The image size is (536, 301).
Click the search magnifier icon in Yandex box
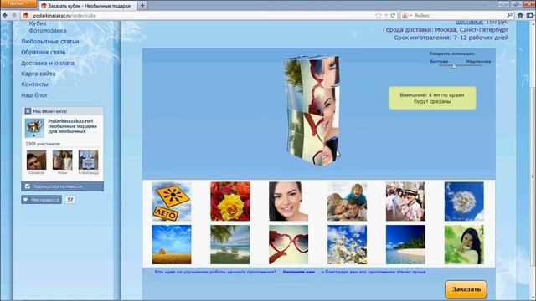pos(510,15)
